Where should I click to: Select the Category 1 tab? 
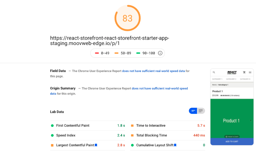click(217, 79)
